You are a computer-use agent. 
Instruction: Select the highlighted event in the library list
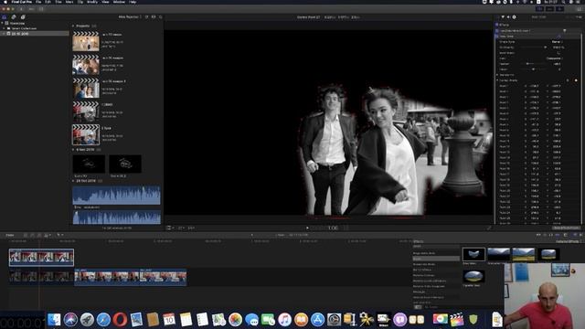pyautogui.click(x=35, y=34)
